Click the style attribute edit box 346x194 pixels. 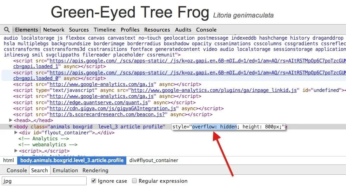(228, 127)
